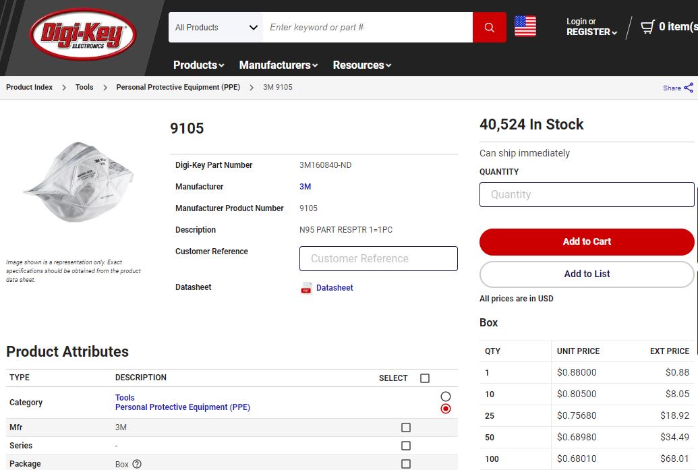
Task: Click the $34.49 extended price cell
Action: (x=674, y=437)
